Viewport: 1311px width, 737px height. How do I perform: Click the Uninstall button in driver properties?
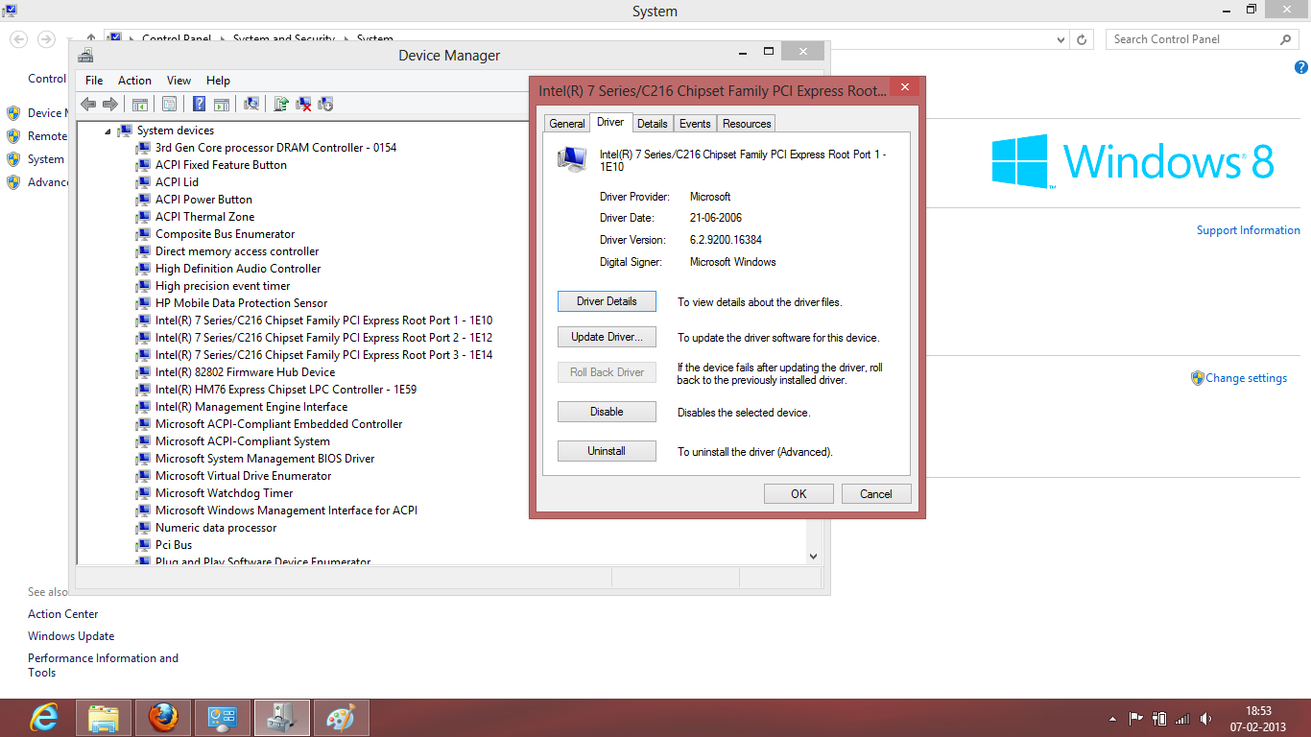point(607,451)
